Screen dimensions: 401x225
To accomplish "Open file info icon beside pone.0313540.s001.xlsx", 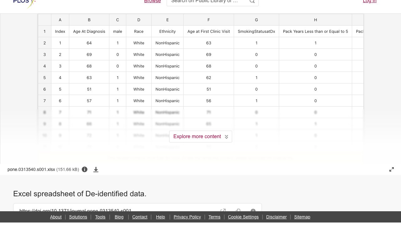I will tap(85, 169).
